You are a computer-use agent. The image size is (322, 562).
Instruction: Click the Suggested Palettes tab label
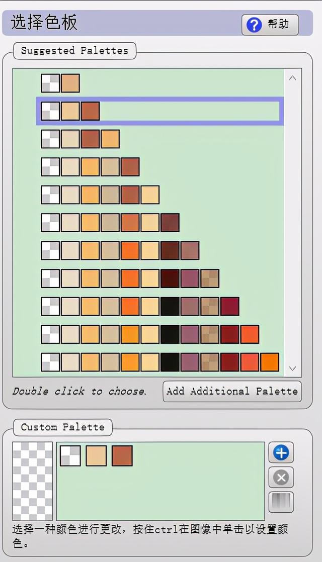click(74, 51)
